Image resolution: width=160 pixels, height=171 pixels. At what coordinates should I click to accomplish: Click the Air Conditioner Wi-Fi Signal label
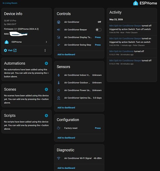tap(78, 158)
